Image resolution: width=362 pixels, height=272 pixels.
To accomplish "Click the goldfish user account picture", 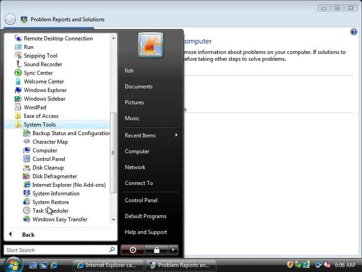I will point(151,45).
